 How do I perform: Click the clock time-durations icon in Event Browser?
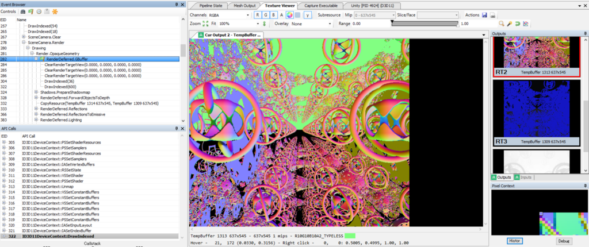click(39, 11)
